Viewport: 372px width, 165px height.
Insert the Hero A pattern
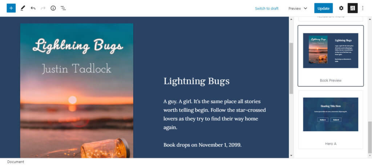coord(331,120)
